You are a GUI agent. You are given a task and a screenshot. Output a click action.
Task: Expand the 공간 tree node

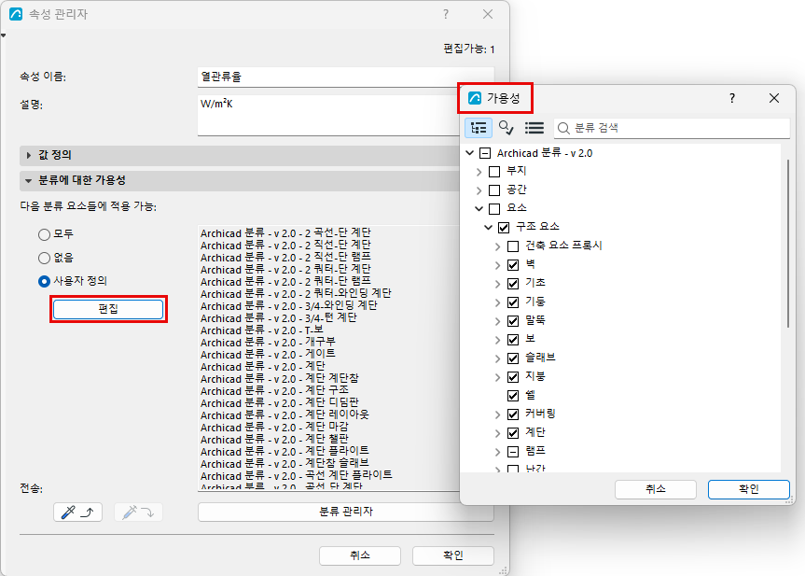(x=479, y=190)
